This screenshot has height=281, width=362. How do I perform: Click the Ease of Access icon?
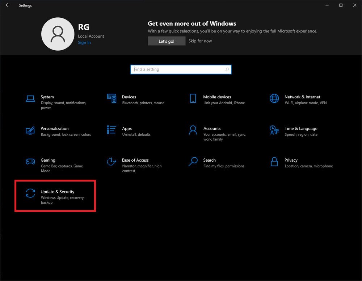111,162
